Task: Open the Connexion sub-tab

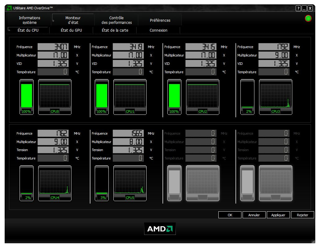Action: 158,30
